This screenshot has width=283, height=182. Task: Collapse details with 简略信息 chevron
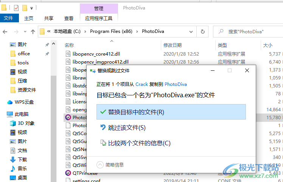pyautogui.click(x=100, y=165)
